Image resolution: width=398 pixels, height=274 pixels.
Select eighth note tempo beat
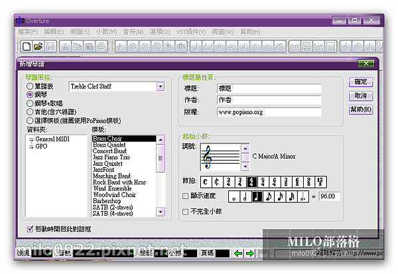(269, 196)
